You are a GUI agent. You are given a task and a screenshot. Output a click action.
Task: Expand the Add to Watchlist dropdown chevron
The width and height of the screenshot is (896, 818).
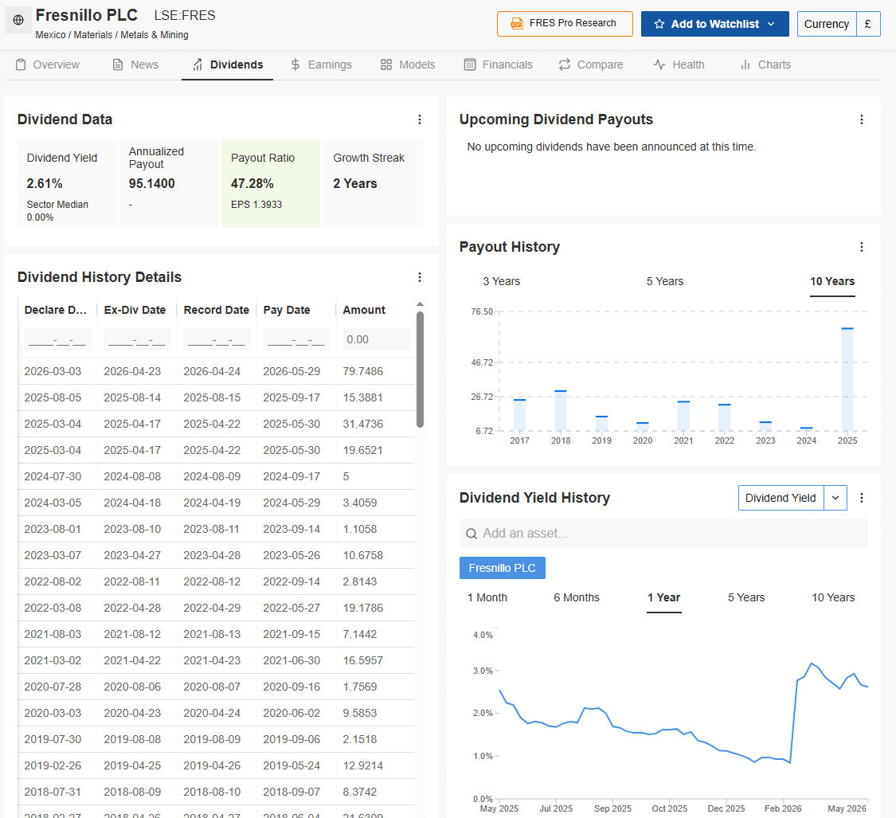(x=771, y=24)
